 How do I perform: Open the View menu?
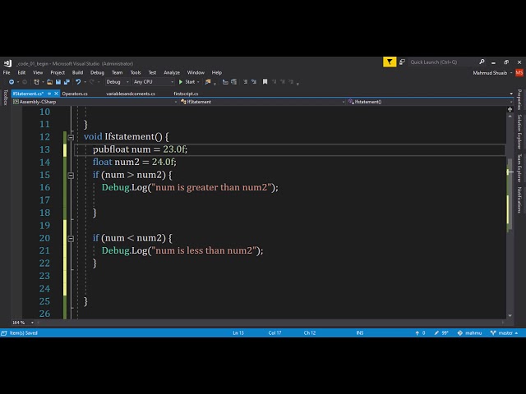38,73
